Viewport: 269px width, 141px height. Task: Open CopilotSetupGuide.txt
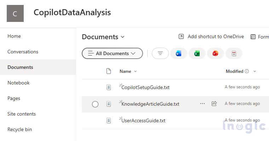click(x=145, y=87)
